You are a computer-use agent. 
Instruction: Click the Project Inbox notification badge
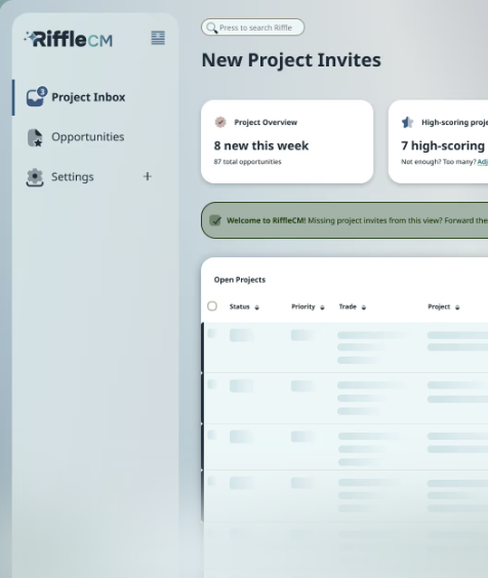[41, 90]
